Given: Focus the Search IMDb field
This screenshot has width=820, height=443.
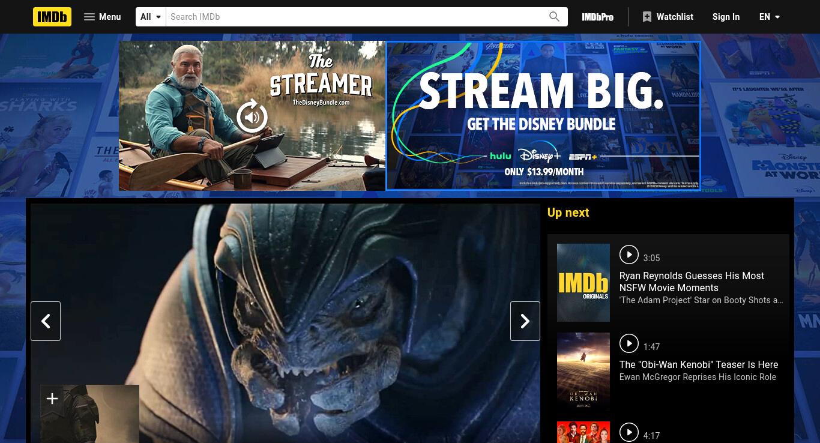Looking at the screenshot, I should (x=354, y=17).
